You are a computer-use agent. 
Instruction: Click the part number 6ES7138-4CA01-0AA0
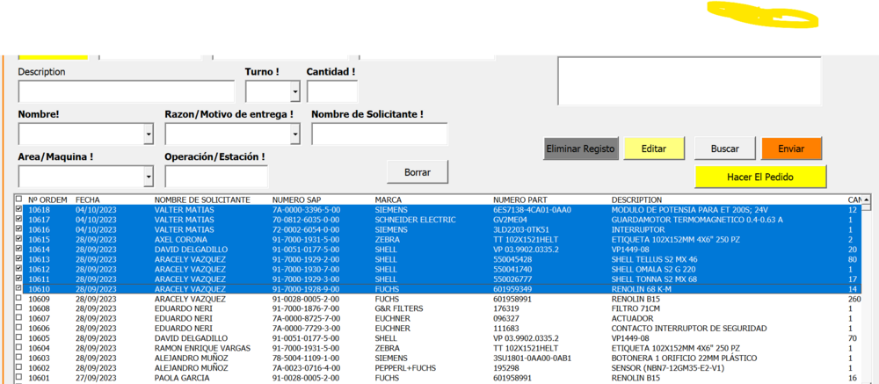coord(532,209)
